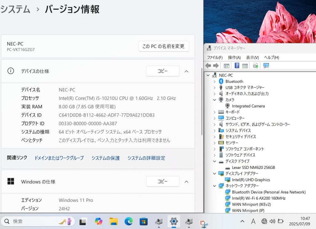
Task: Select the Integrated Camera device
Action: point(248,106)
